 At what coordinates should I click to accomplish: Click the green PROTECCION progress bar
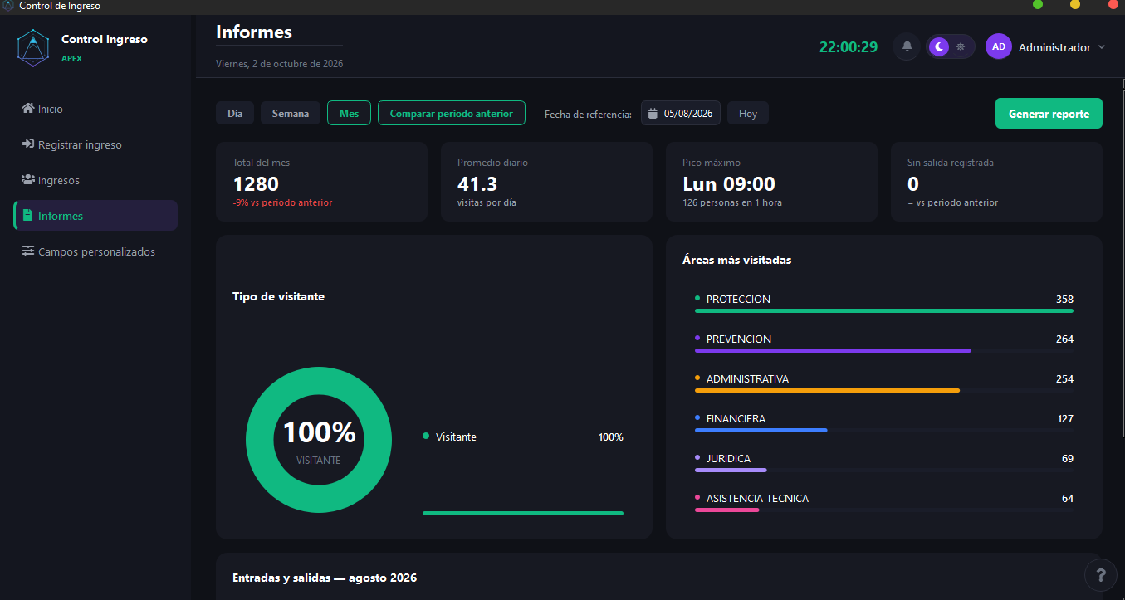pos(884,310)
